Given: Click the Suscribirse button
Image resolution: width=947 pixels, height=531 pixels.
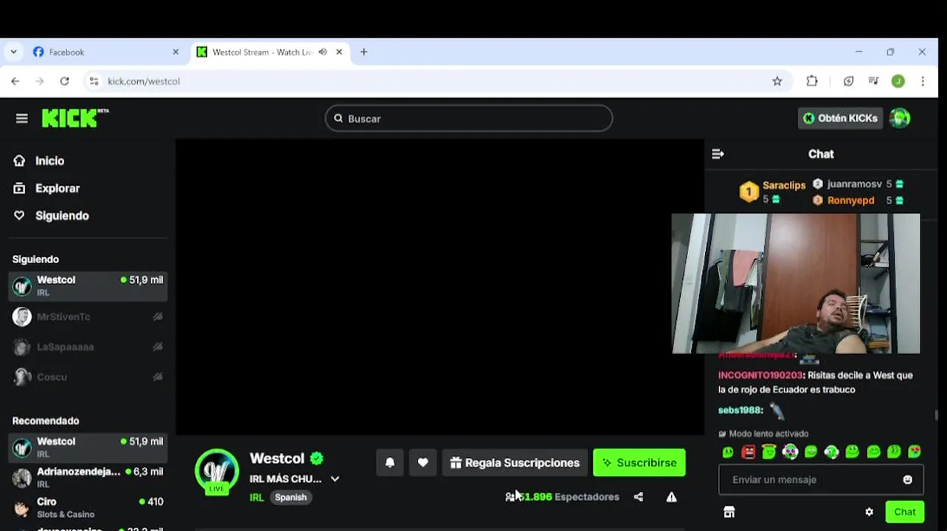Looking at the screenshot, I should pos(639,462).
